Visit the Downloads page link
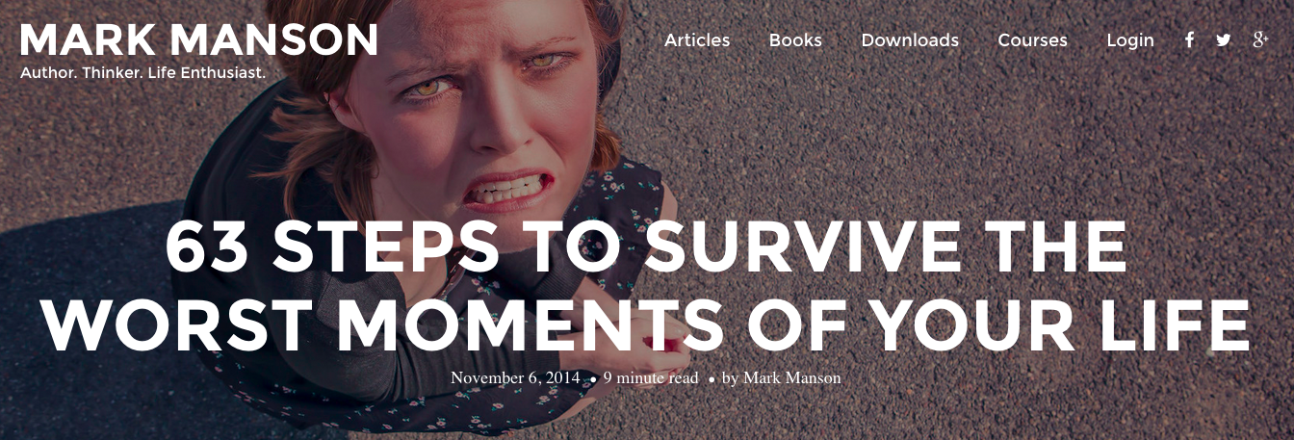 [910, 39]
